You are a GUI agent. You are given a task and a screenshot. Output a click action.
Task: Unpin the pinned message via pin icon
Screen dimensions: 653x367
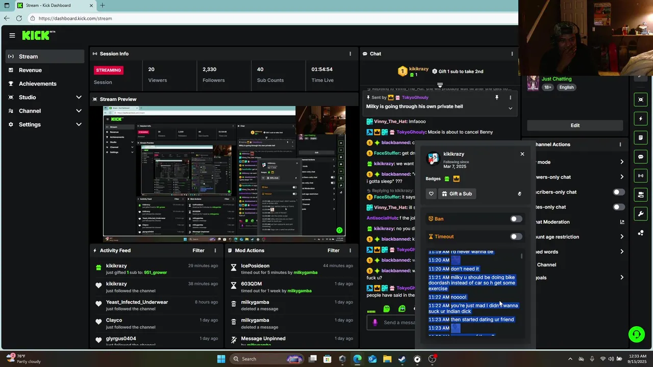[496, 97]
